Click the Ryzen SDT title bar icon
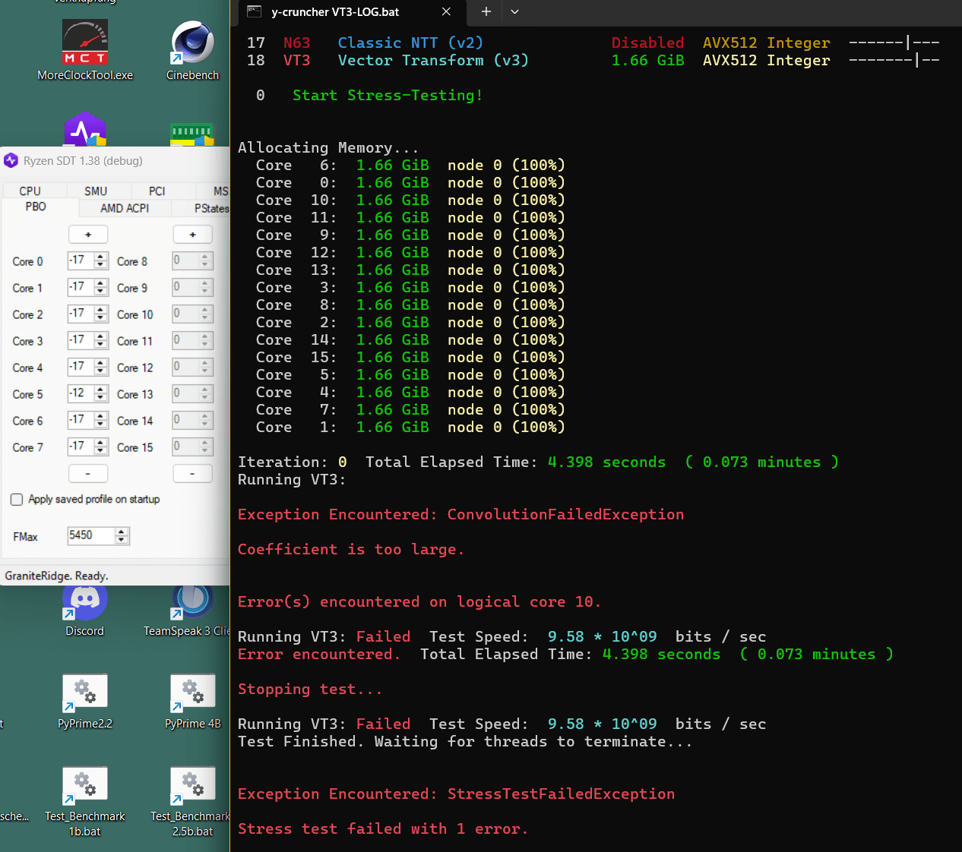 click(11, 161)
